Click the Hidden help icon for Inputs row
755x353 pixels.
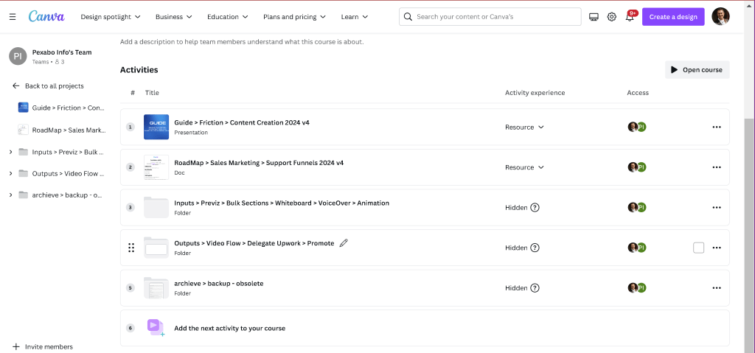[x=535, y=208]
